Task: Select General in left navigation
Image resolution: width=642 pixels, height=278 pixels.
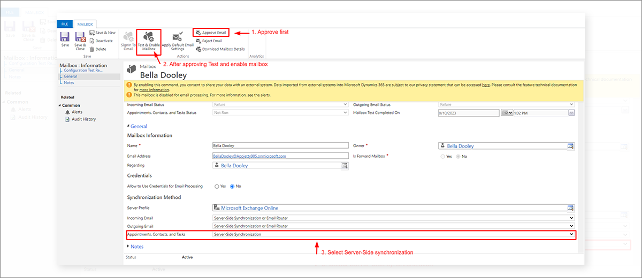Action: pos(70,76)
